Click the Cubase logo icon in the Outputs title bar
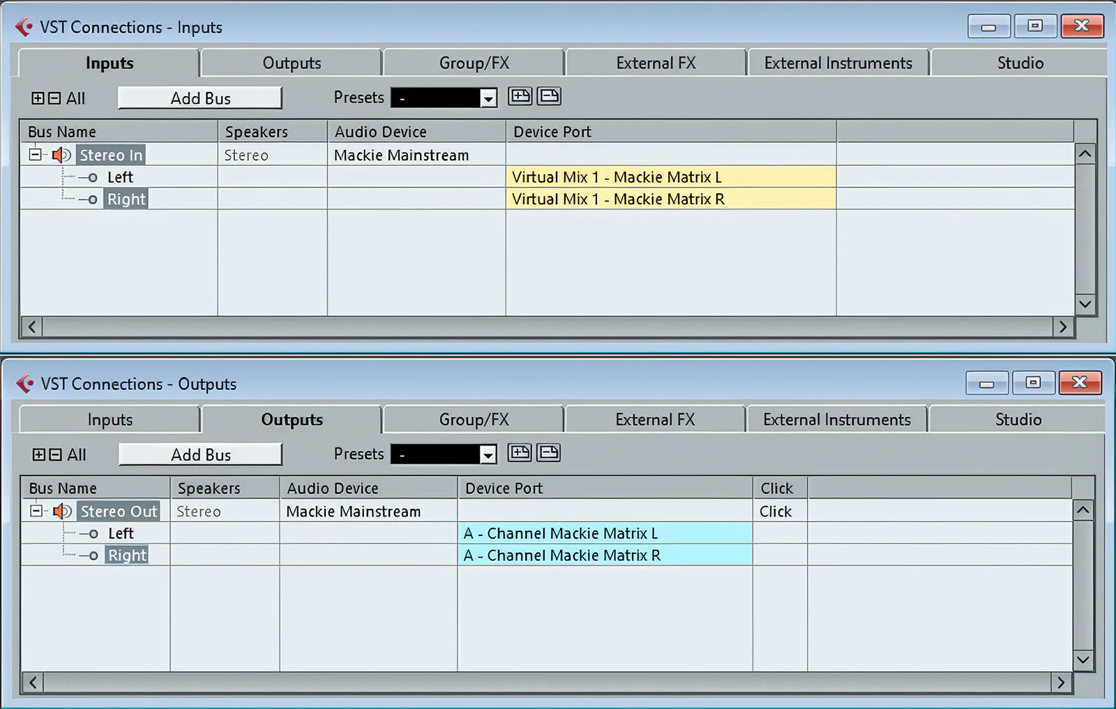Image resolution: width=1116 pixels, height=709 pixels. [x=25, y=383]
